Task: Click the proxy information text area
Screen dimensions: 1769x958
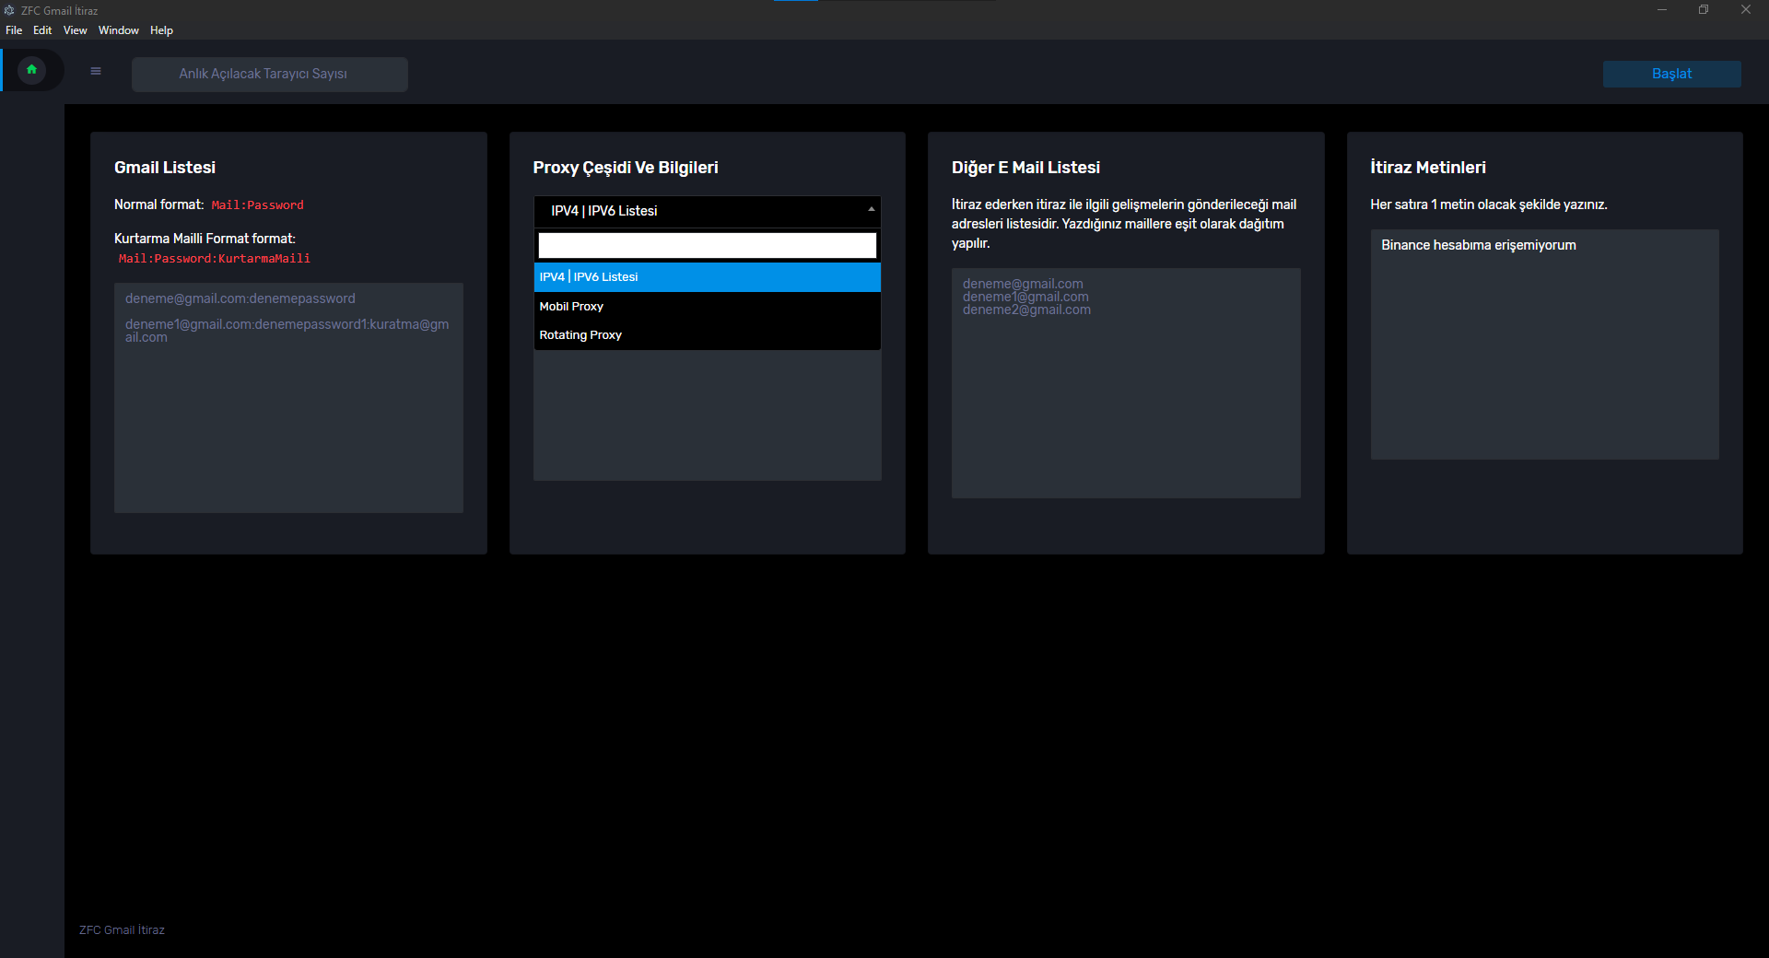Action: (x=707, y=415)
